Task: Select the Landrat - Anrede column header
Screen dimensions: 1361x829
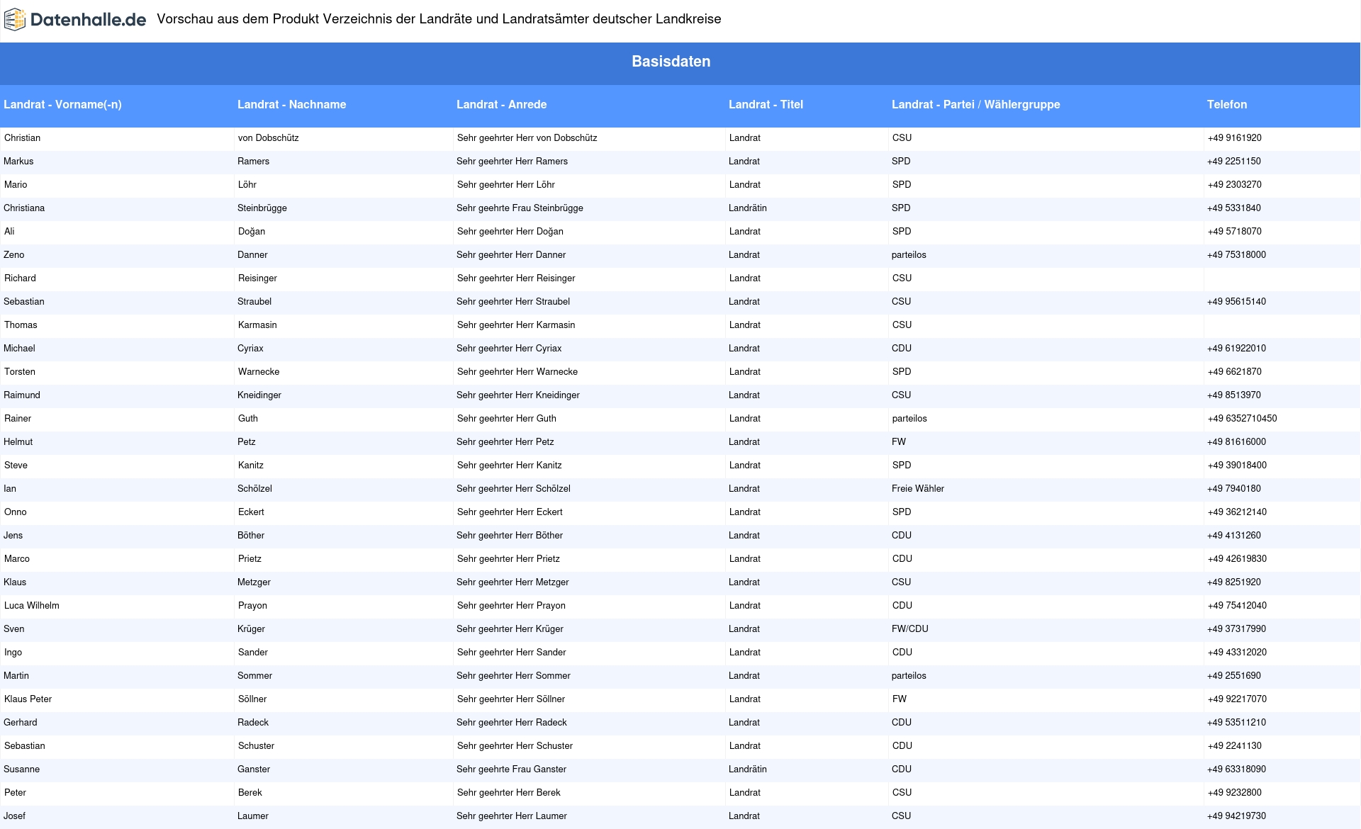Action: pyautogui.click(x=501, y=104)
